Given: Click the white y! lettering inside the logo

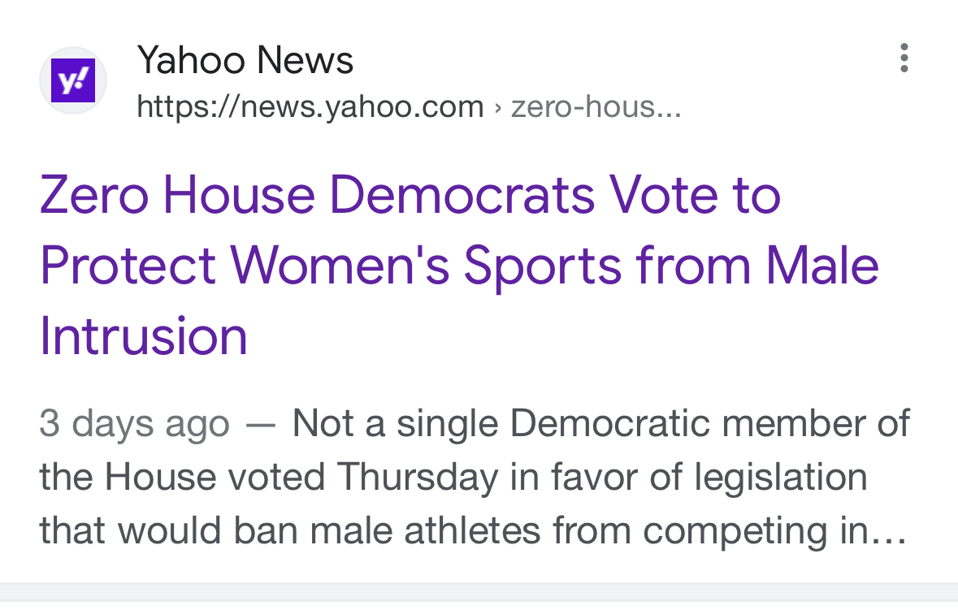Looking at the screenshot, I should 73,80.
